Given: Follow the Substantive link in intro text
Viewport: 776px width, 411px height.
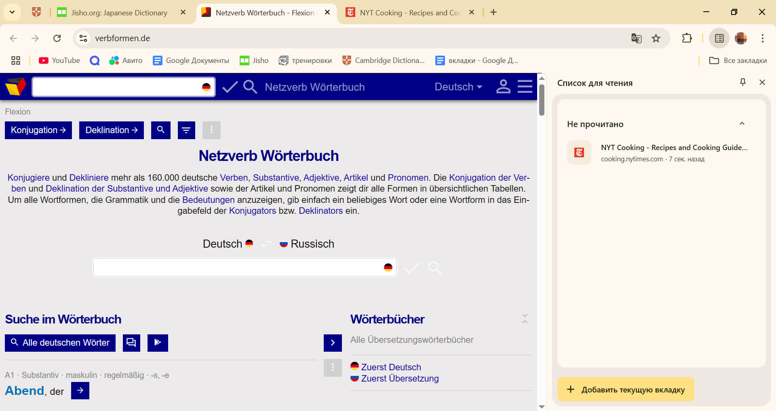Looking at the screenshot, I should 276,177.
